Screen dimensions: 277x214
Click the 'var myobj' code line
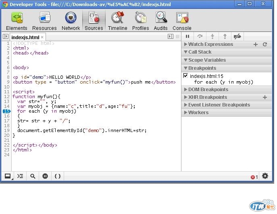76,106
